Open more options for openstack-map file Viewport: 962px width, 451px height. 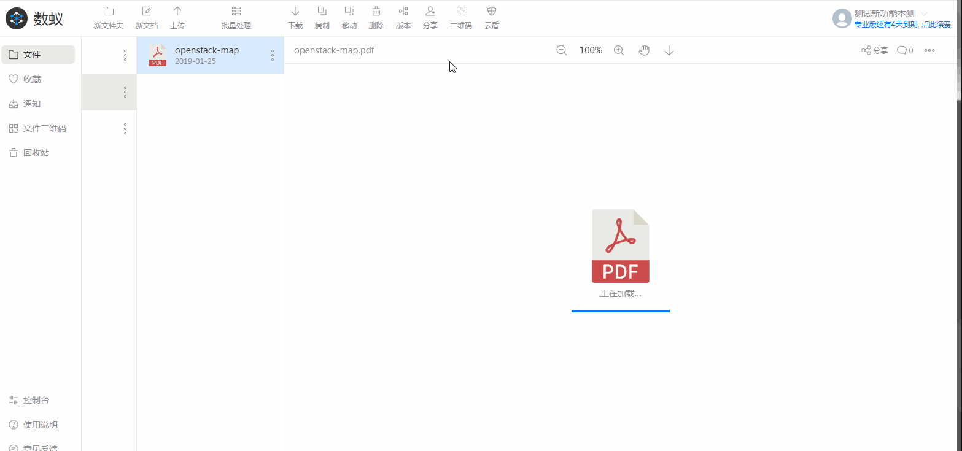[x=273, y=55]
